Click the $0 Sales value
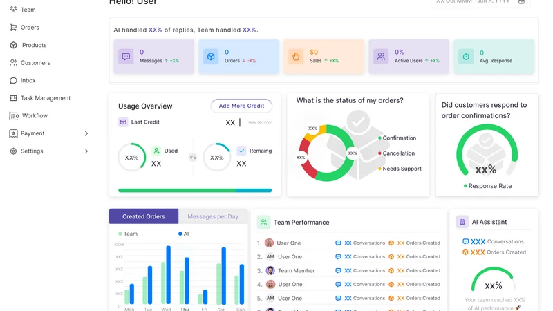This screenshot has height=311, width=553. pyautogui.click(x=314, y=53)
